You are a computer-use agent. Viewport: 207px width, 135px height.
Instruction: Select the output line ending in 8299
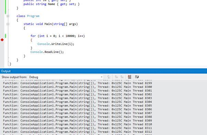click(x=77, y=83)
